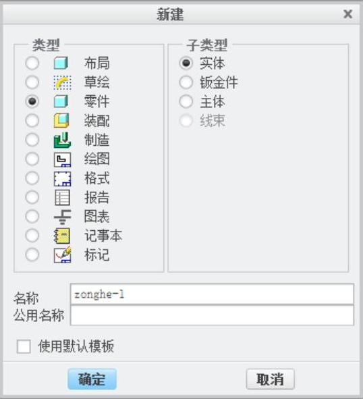Click the empty 公用名称 input field

click(x=212, y=315)
